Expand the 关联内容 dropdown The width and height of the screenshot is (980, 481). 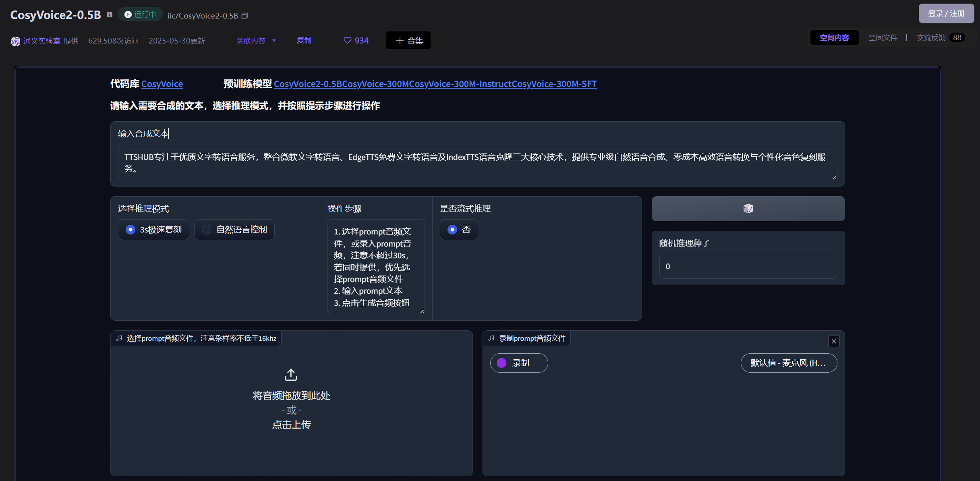click(256, 41)
